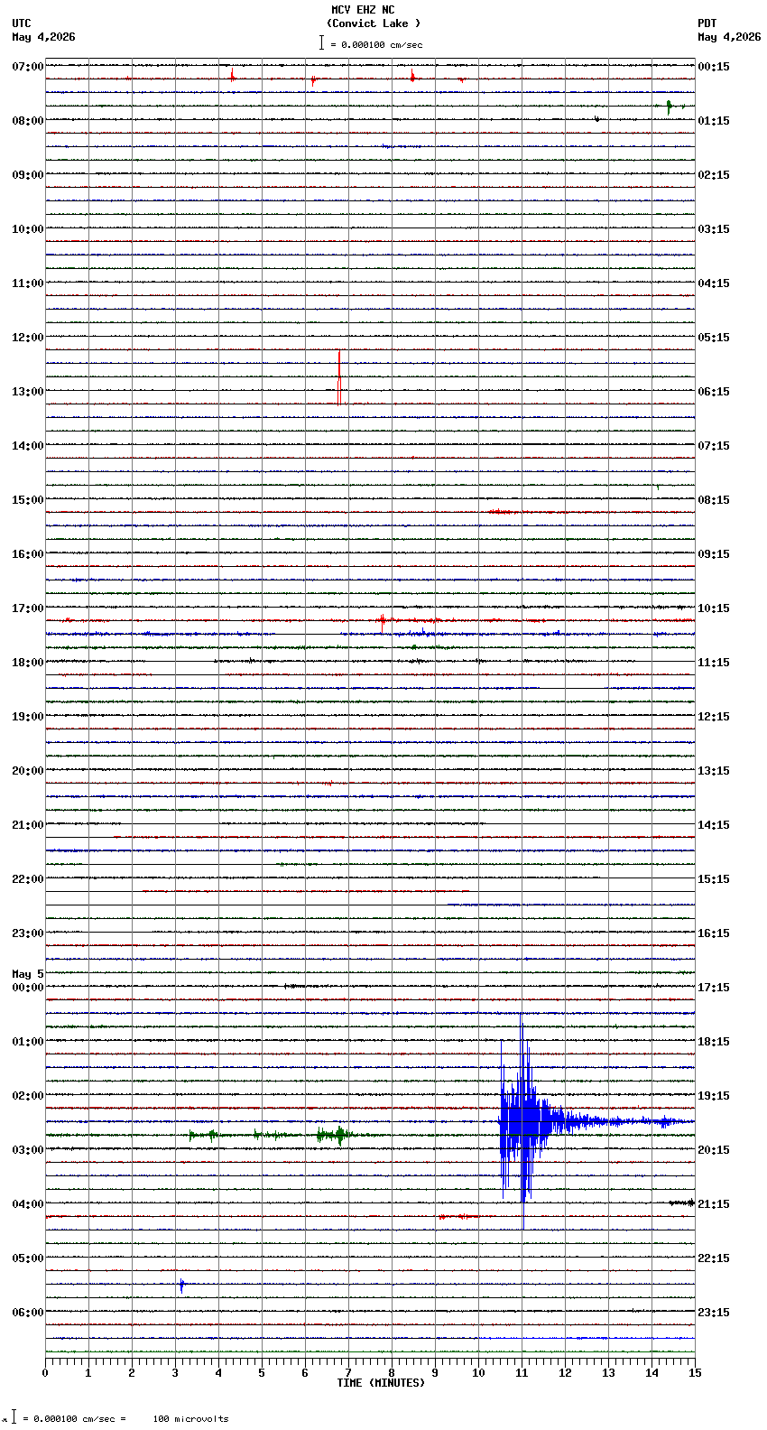Click the UTC time label "20:00"
The width and height of the screenshot is (767, 1430).
(28, 771)
